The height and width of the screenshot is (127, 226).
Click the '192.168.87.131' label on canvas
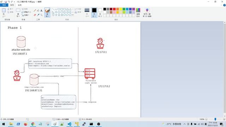[x=34, y=90]
